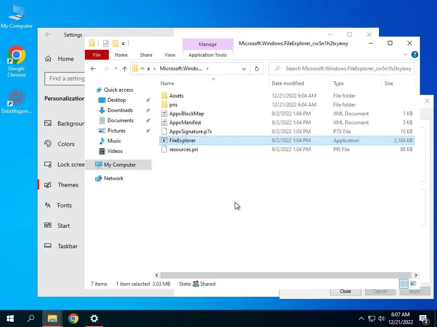Screen dimensions: 437x327
Task: Switch to the Home ribbon tab
Action: coord(121,55)
